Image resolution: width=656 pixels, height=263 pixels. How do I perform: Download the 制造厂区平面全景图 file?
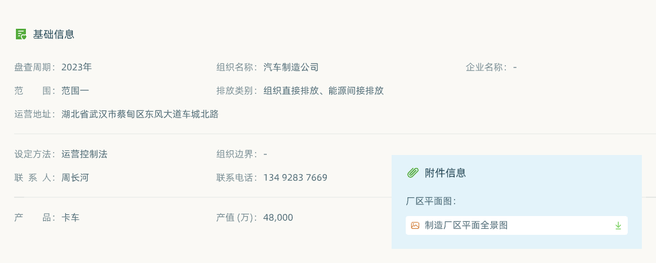coord(618,225)
